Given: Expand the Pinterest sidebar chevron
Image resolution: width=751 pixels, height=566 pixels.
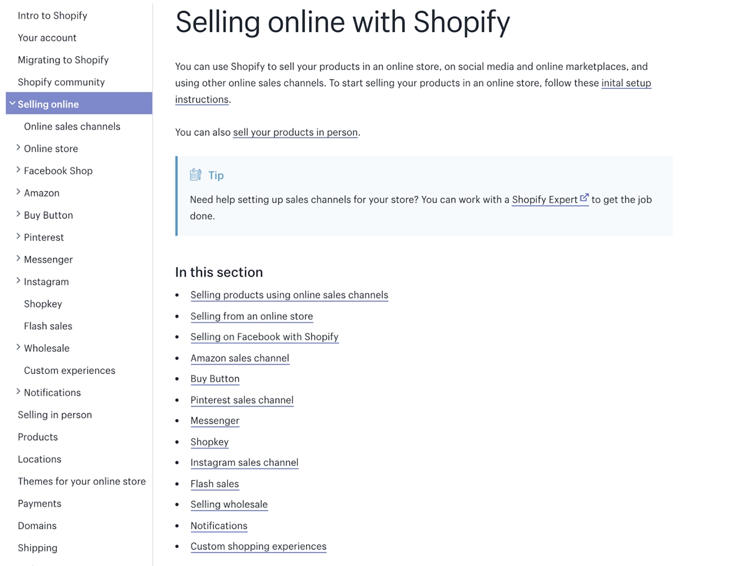Looking at the screenshot, I should 18,237.
